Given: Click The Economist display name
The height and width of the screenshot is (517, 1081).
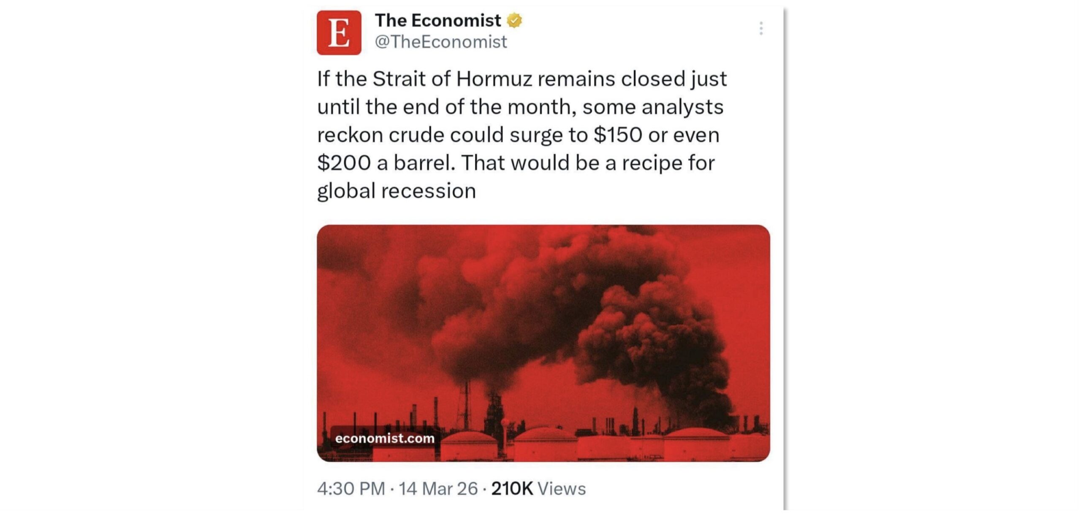Looking at the screenshot, I should (437, 20).
